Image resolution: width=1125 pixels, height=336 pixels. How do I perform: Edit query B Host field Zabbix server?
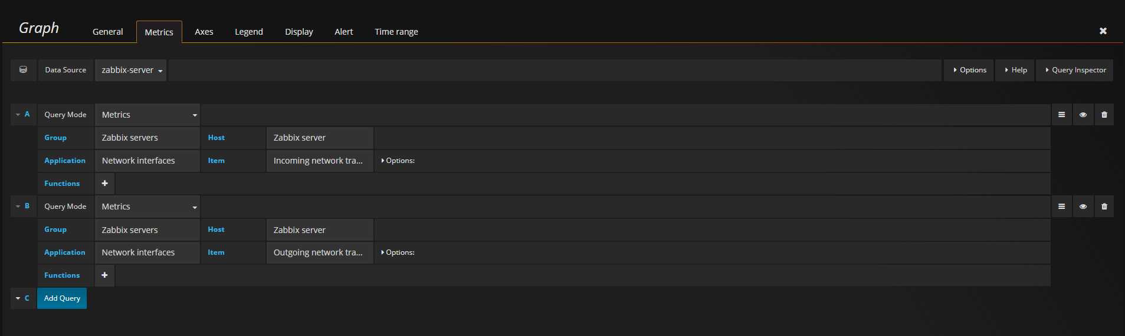[x=320, y=229]
